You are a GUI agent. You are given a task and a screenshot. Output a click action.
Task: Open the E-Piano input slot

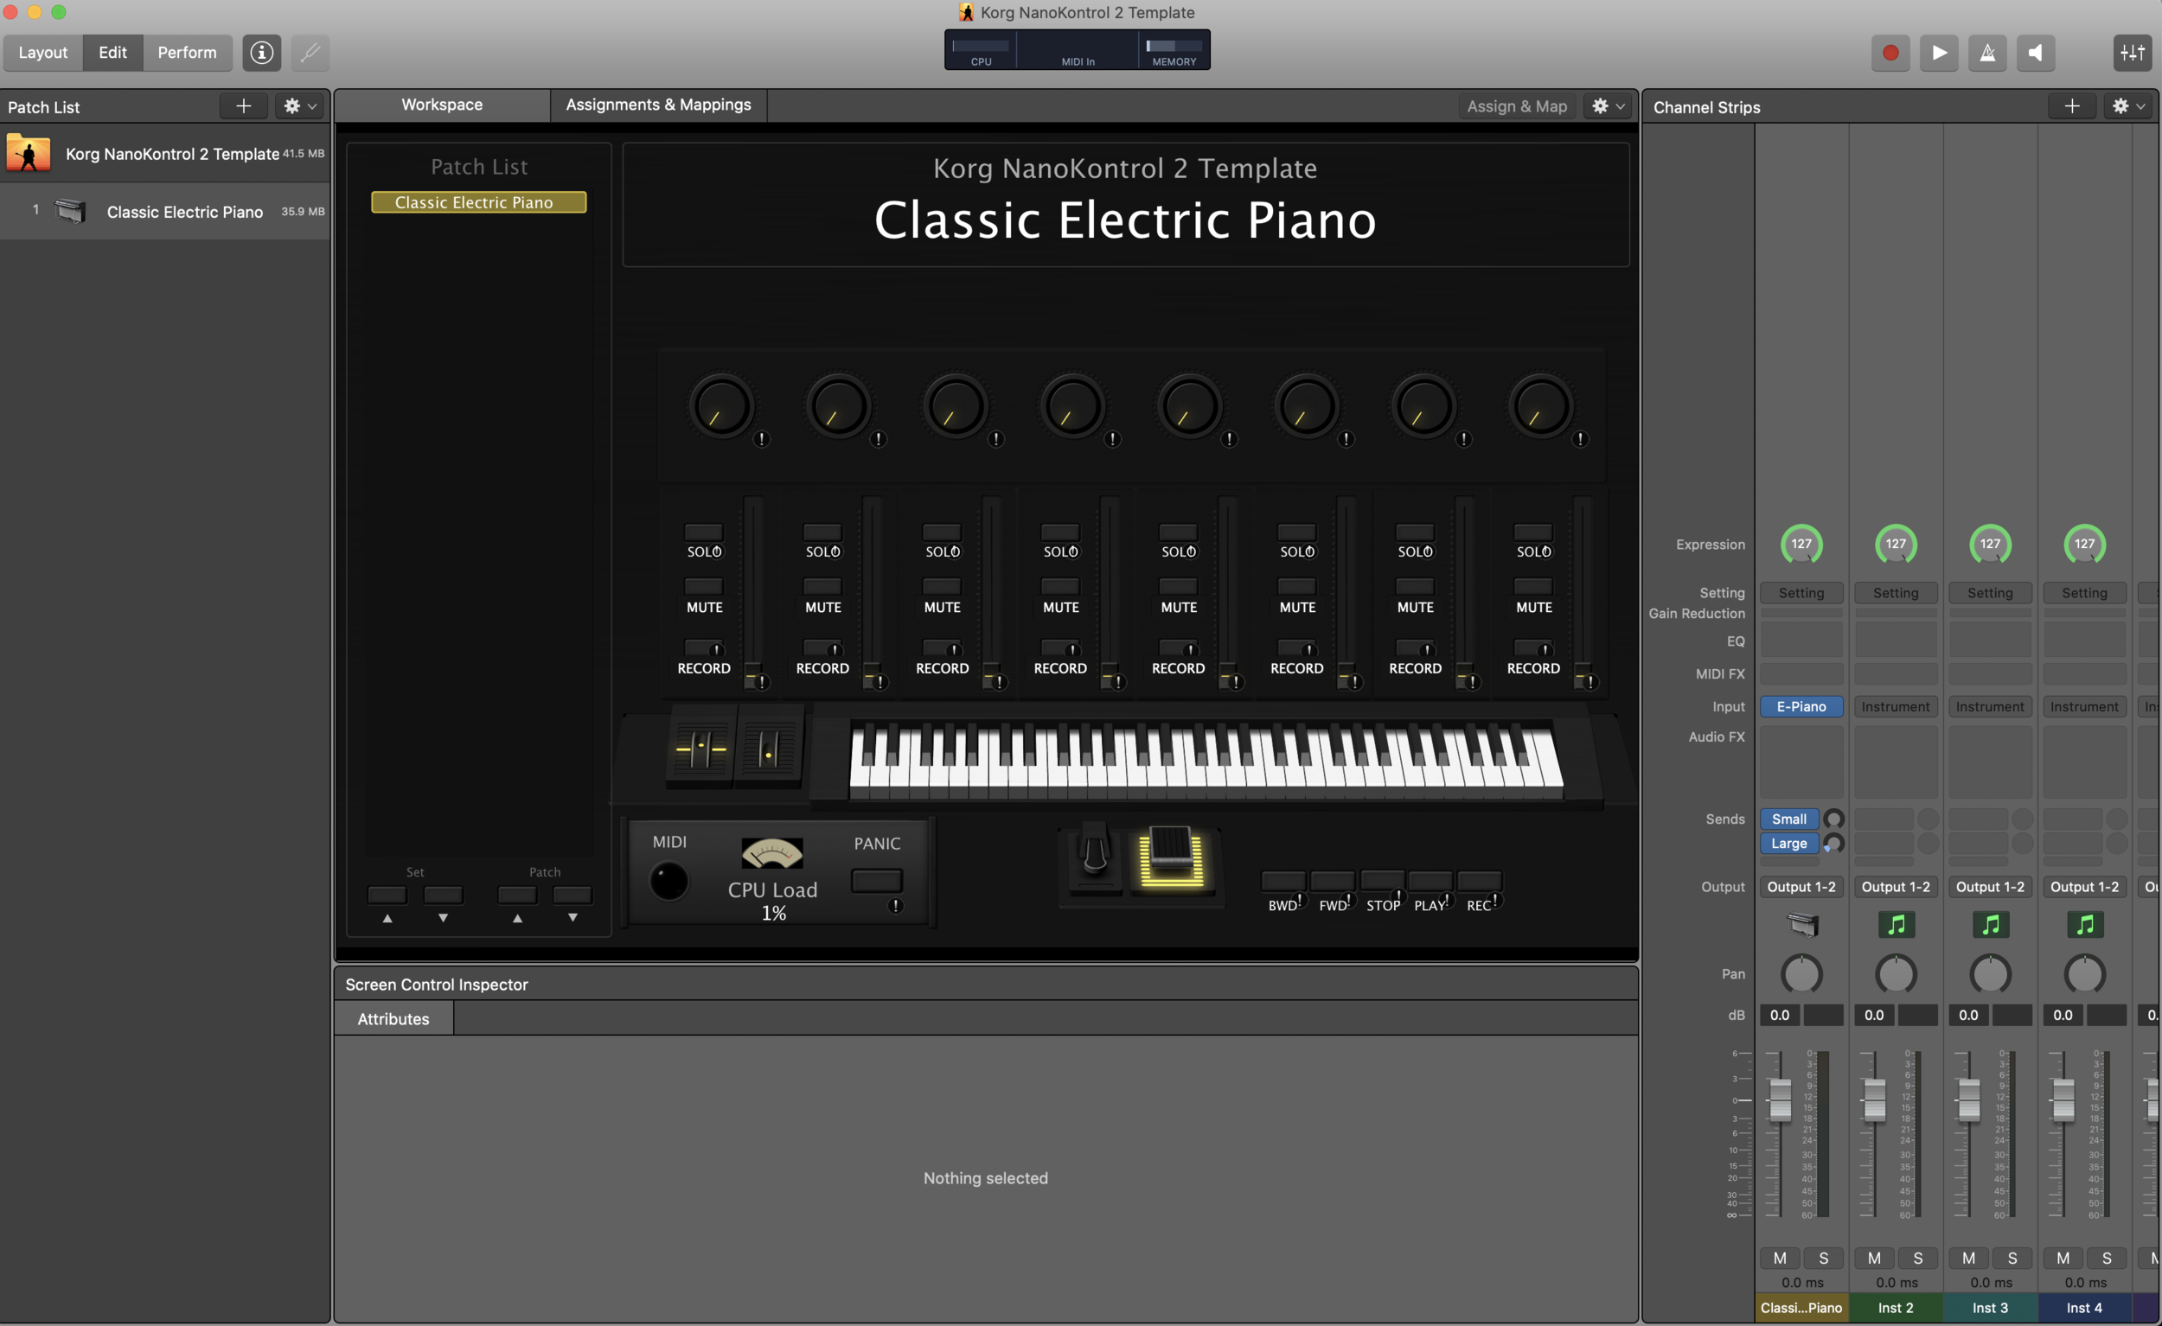tap(1801, 706)
